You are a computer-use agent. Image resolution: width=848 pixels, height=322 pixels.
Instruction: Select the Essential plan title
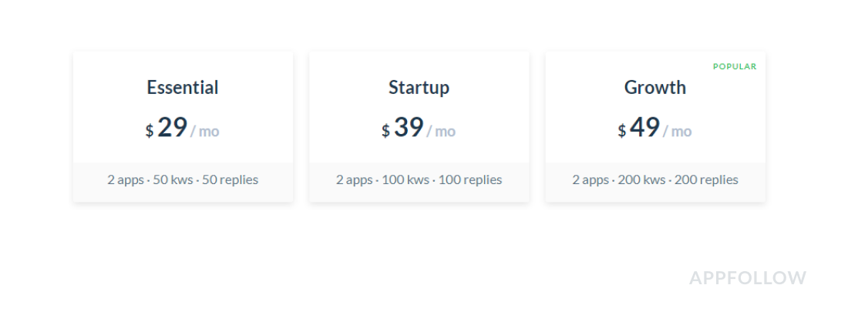pos(183,88)
